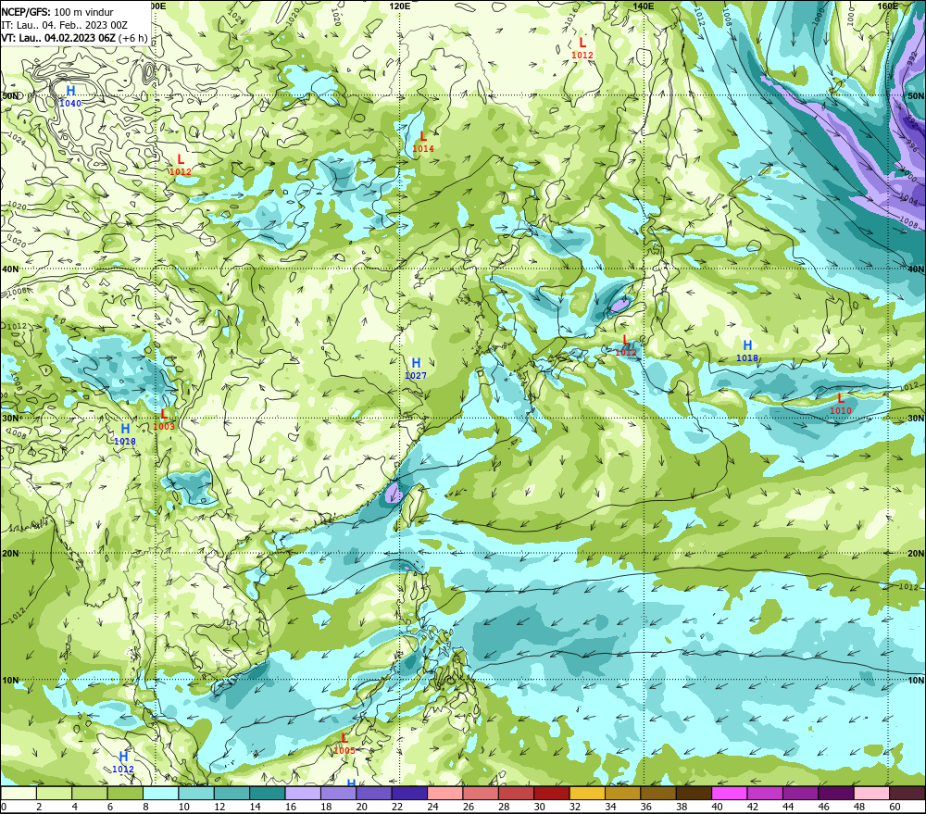Click the 992 isobar label near 160E
This screenshot has height=814, width=926.
coord(913,59)
